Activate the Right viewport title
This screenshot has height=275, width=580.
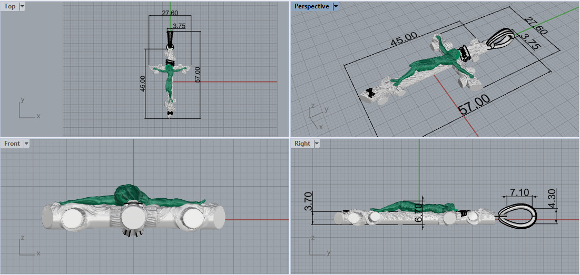pos(302,144)
